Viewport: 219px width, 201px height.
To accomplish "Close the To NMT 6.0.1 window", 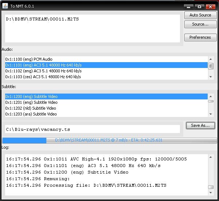I will [210, 7].
